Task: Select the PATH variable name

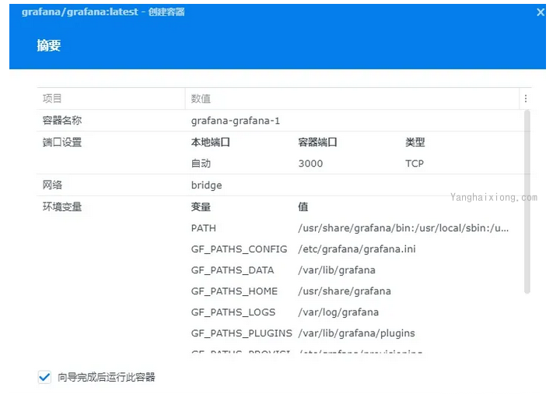Action: [x=204, y=228]
